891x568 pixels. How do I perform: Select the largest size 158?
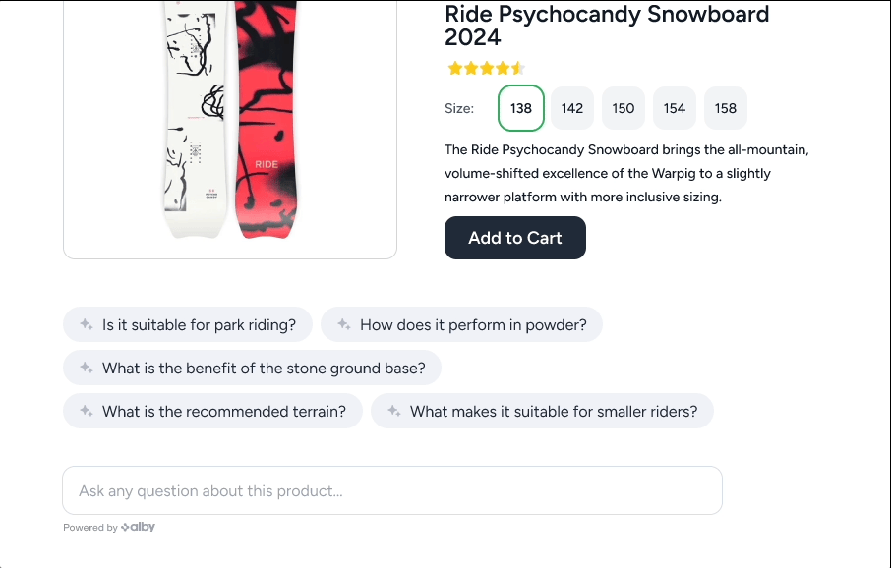click(x=725, y=108)
